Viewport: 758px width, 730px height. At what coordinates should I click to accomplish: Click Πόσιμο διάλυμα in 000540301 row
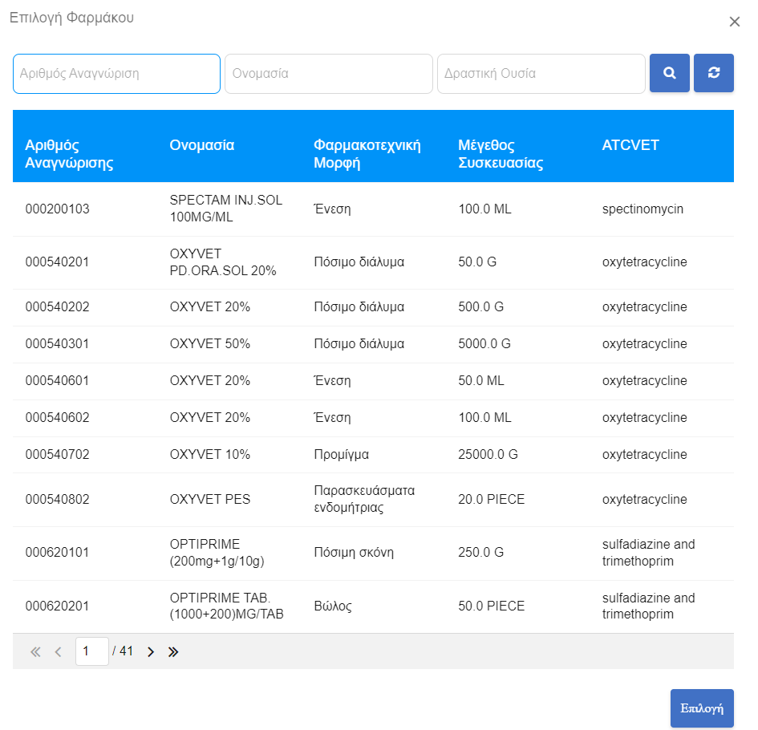[359, 343]
